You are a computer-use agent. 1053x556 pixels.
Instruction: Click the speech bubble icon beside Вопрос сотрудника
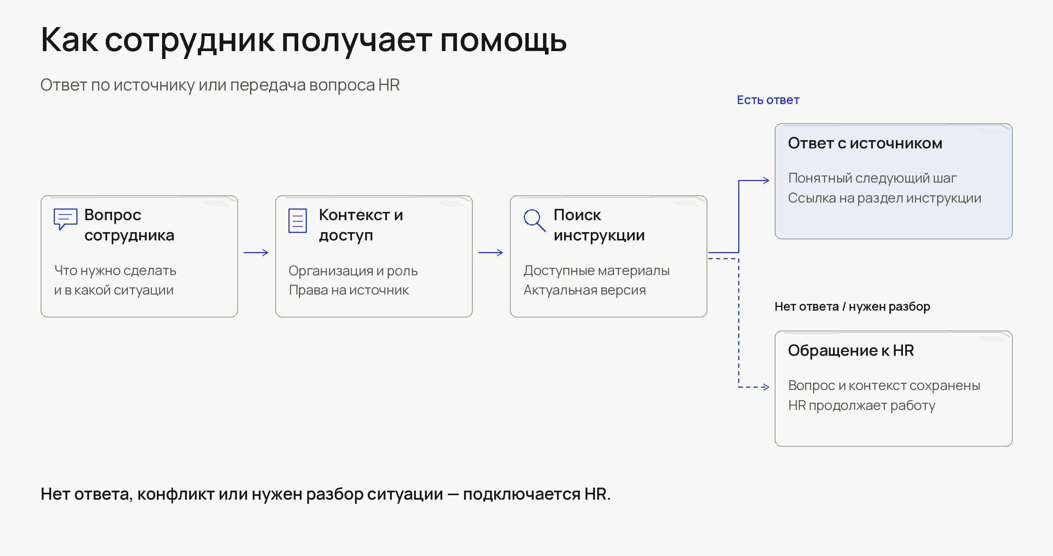(x=65, y=220)
